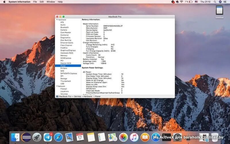
Task: Click the battery Serial Number value
Action: pos(113,26)
